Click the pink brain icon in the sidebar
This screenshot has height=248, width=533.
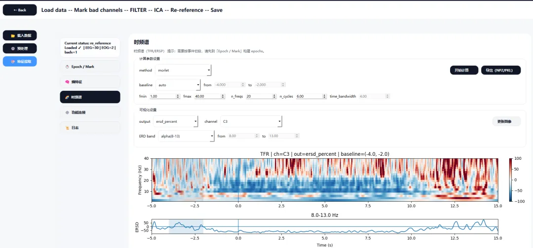67,82
